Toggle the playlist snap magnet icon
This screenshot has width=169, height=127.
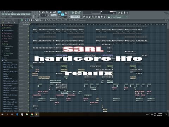point(22,20)
